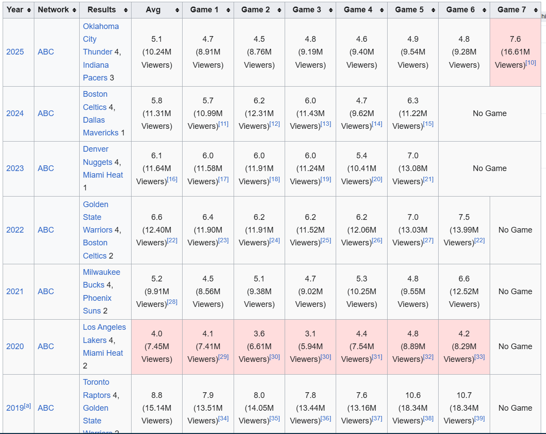Select 5.1 (10.24M Viewers) average cell

tap(157, 52)
